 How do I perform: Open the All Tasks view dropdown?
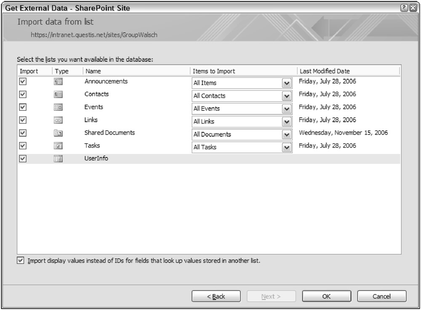tap(287, 147)
